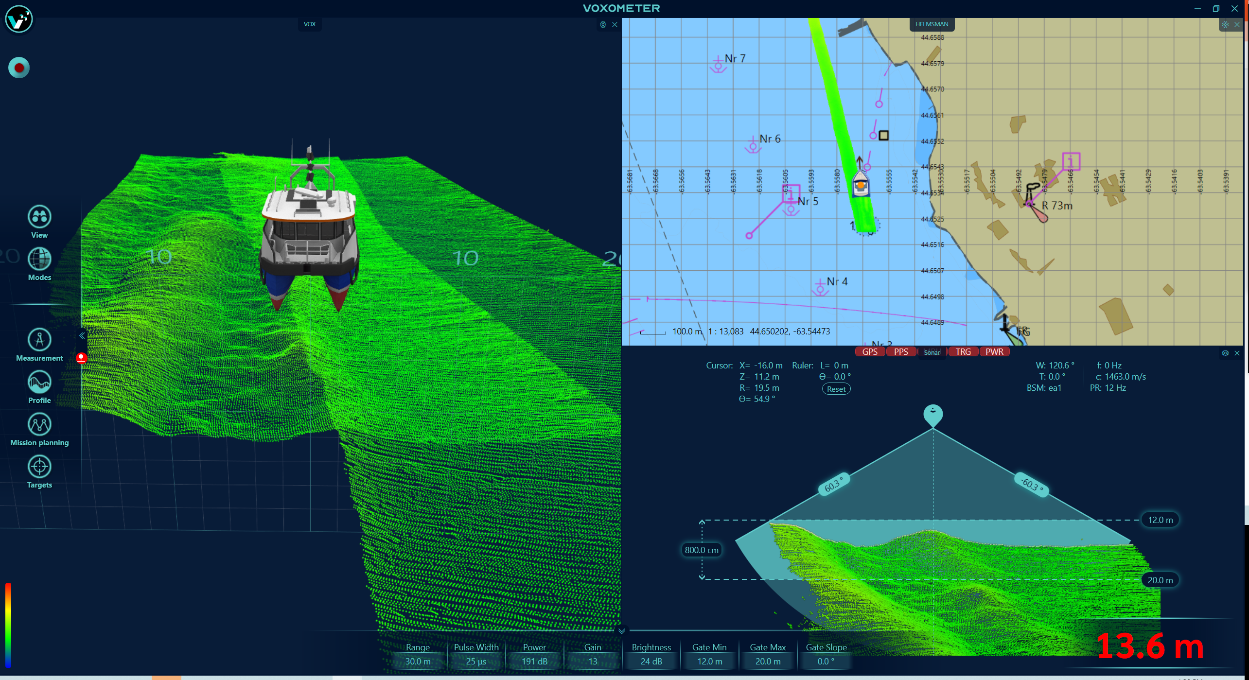Click the 13.6 m depth readout
This screenshot has width=1249, height=680.
[1150, 647]
